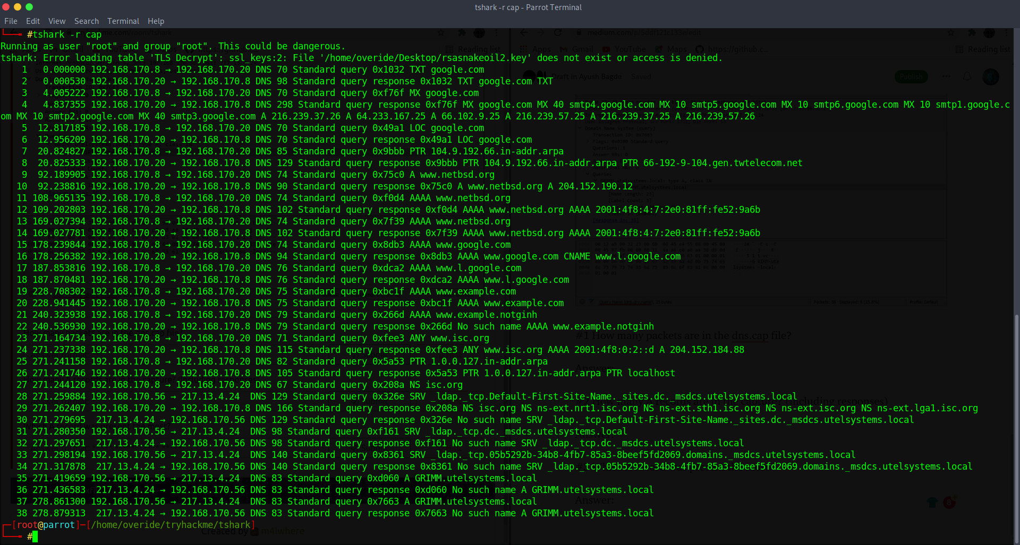This screenshot has width=1020, height=545.
Task: Click the terminal vertical scrollbar thumb
Action: [1017, 429]
